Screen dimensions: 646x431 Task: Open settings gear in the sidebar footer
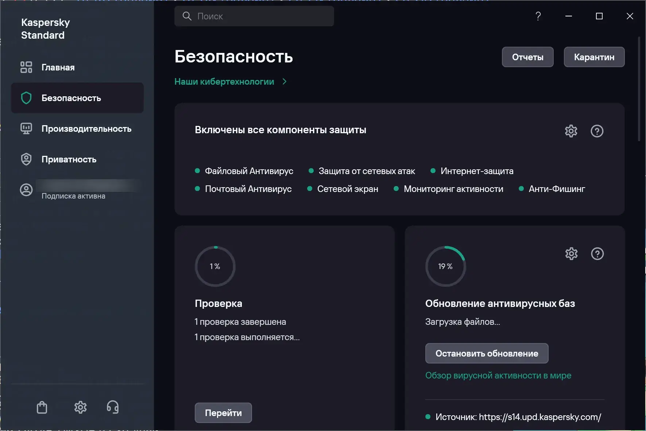pyautogui.click(x=80, y=407)
